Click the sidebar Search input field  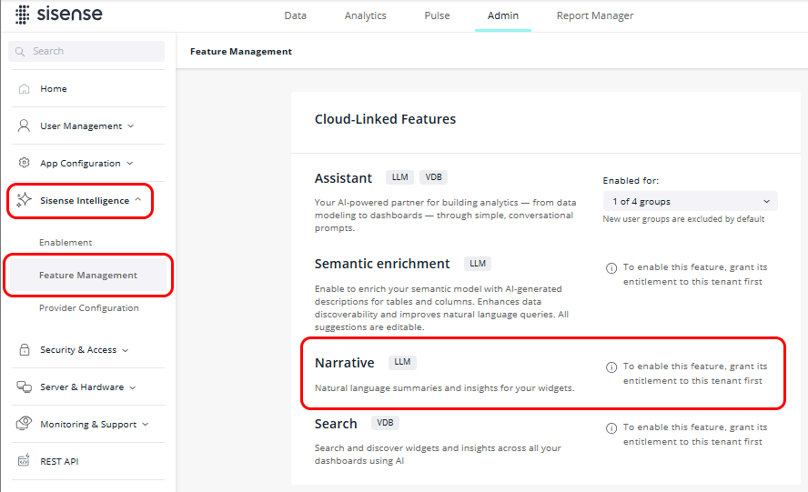86,51
